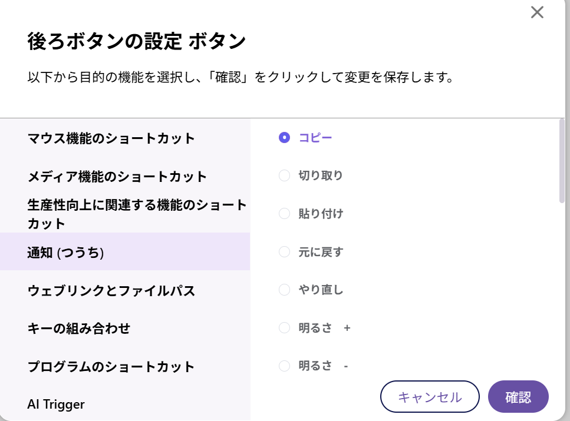
Task: Cancel settings with キャンセル button
Action: (430, 396)
